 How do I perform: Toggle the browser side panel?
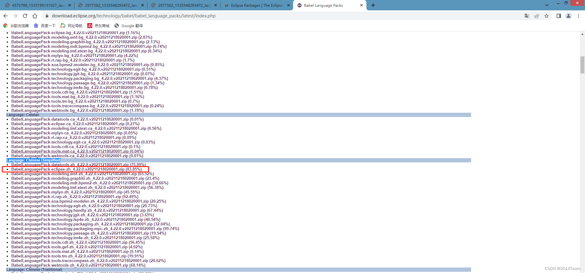coord(558,16)
